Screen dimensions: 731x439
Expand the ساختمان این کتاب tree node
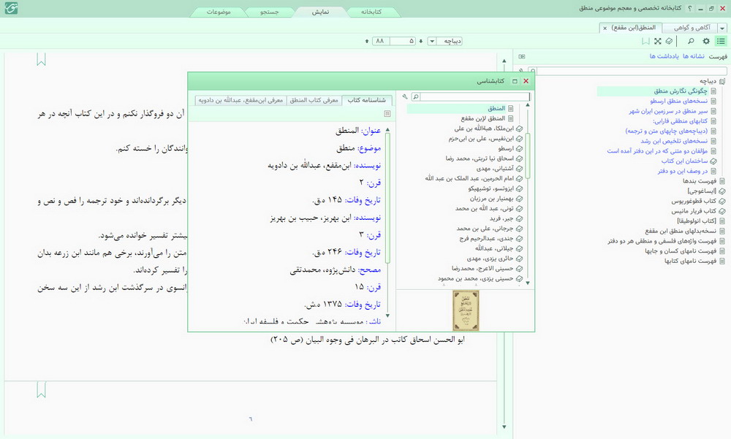click(x=713, y=161)
